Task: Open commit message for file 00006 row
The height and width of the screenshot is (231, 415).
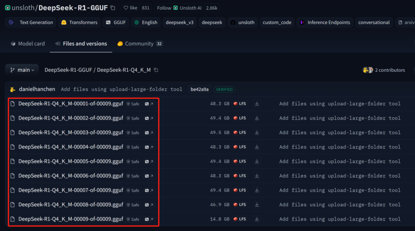Action: click(340, 176)
